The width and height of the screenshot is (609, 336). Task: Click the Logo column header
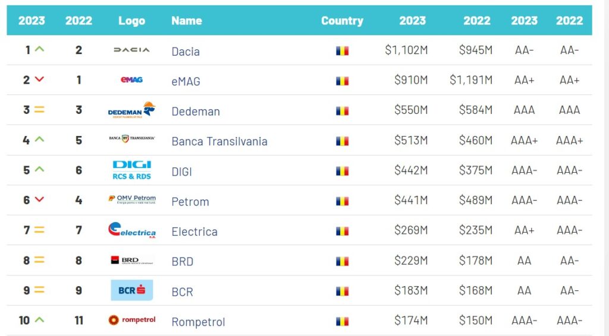click(131, 21)
